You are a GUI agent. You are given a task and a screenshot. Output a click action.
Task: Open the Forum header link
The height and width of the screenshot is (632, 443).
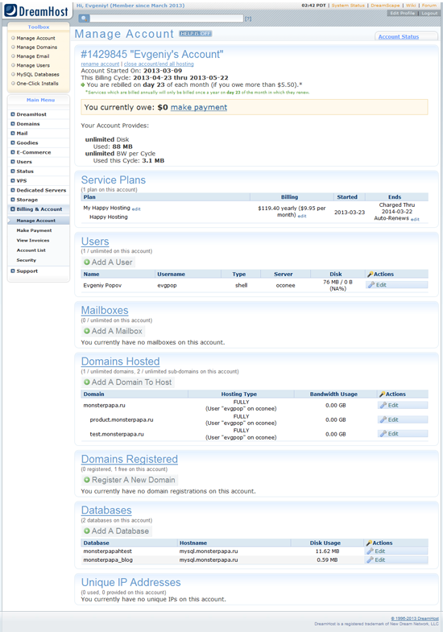pos(429,6)
